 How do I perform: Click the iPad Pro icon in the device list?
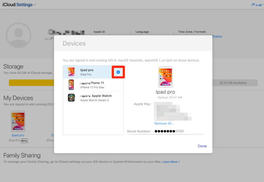(71, 72)
